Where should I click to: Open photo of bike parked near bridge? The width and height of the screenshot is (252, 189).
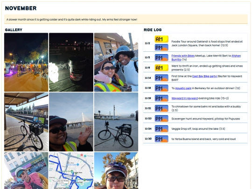point(116,122)
